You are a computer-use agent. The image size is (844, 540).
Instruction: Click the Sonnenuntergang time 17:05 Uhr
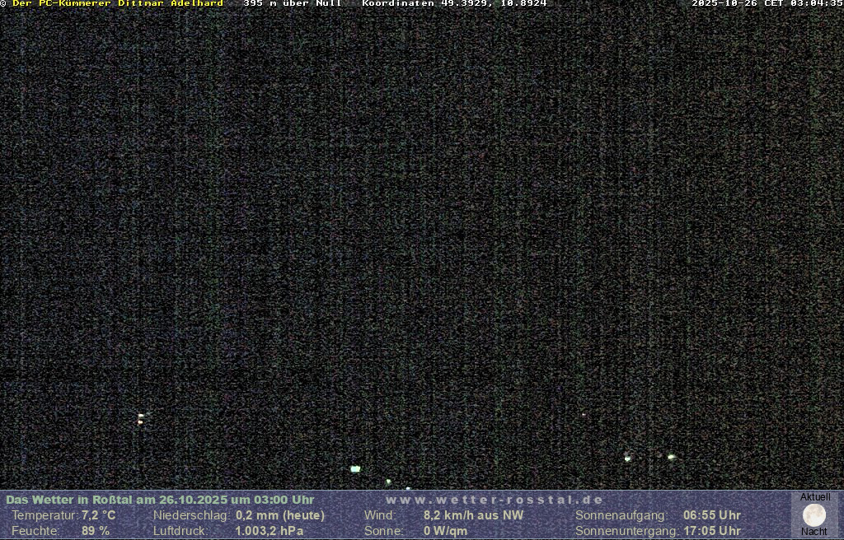pyautogui.click(x=711, y=531)
